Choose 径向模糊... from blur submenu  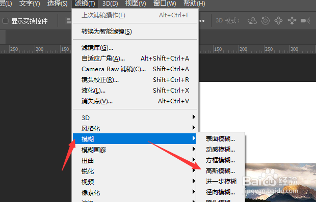click(x=220, y=192)
